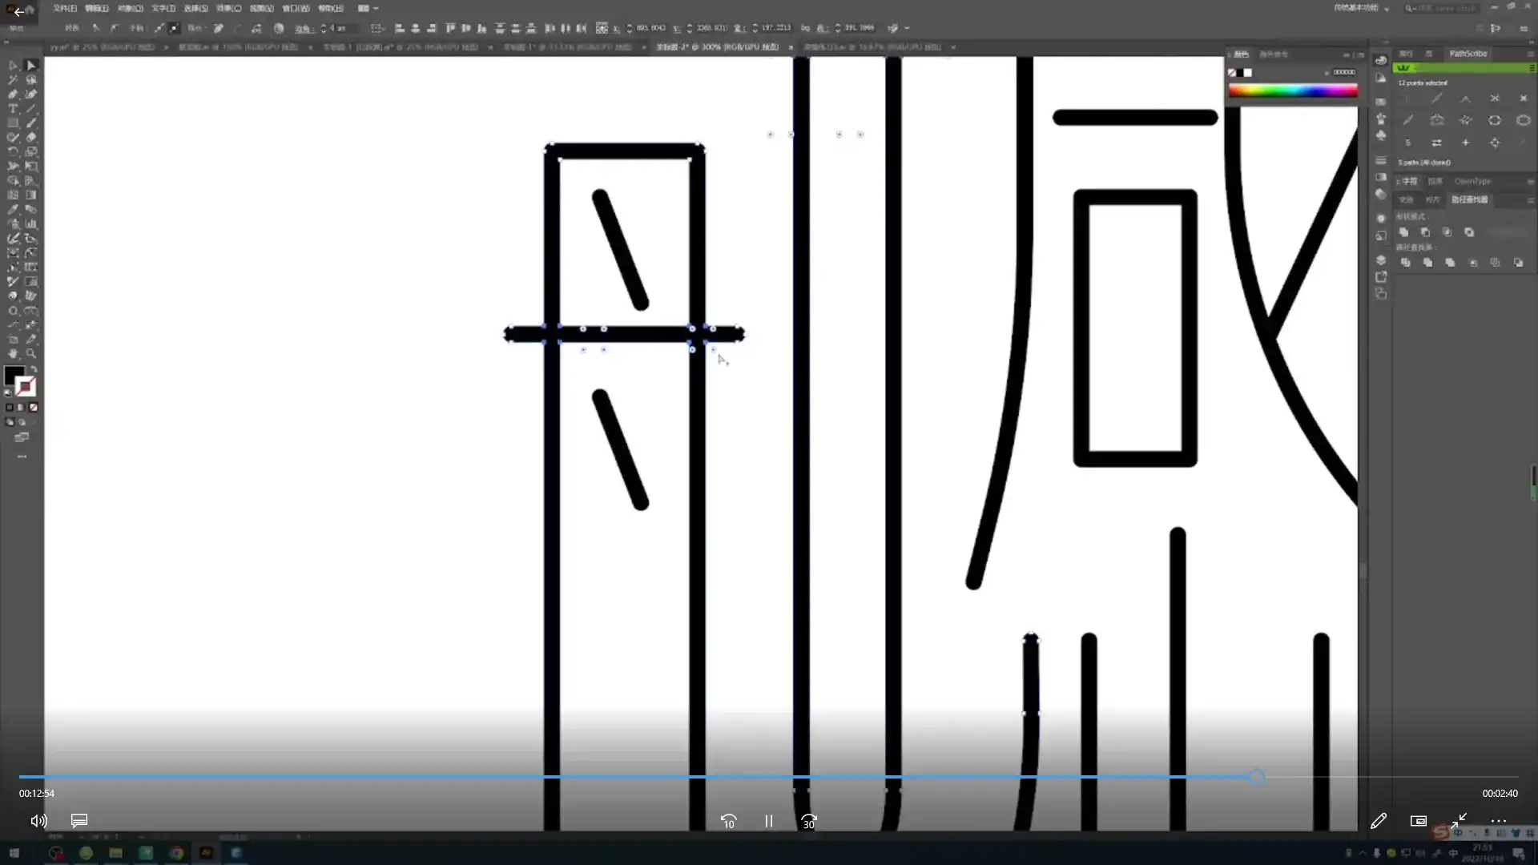1538x865 pixels.
Task: Open the 颜色 color panel menu
Action: [1360, 54]
